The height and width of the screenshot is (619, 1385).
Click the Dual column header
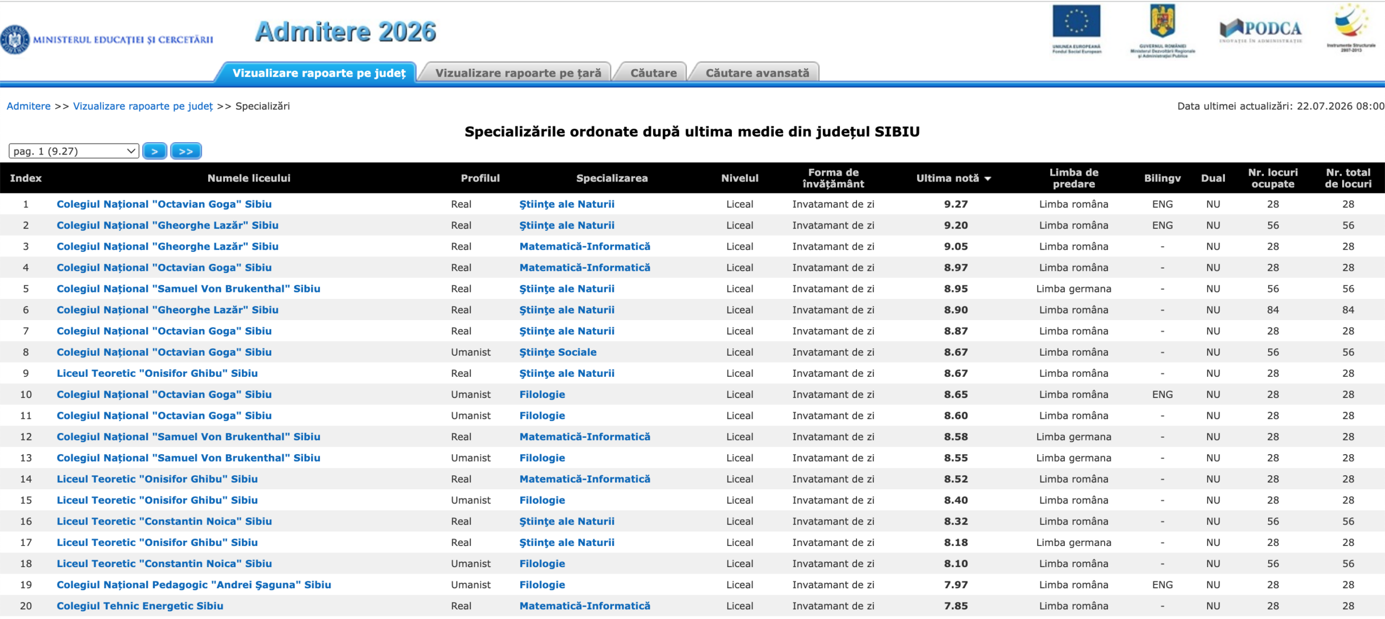pos(1213,178)
